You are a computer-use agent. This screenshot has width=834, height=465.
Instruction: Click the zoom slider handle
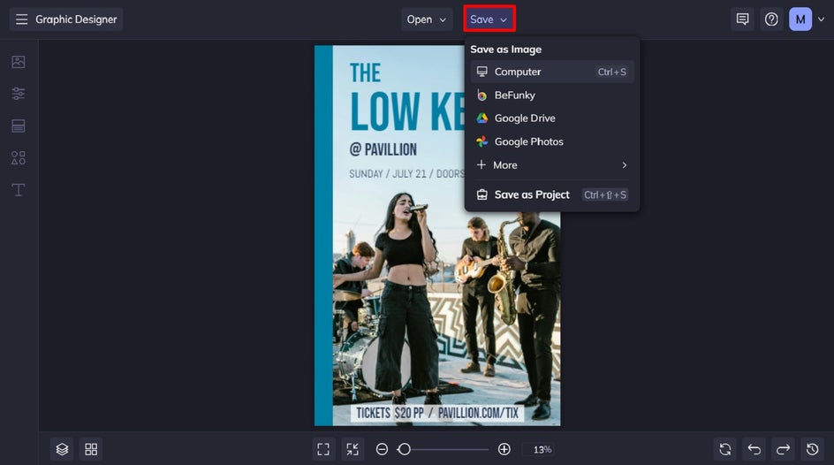(405, 450)
